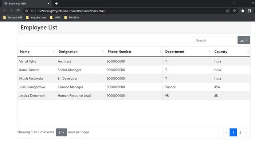This screenshot has height=142, width=255.
Task: Open MM365+ bookmarks folder
Action: click(x=72, y=17)
